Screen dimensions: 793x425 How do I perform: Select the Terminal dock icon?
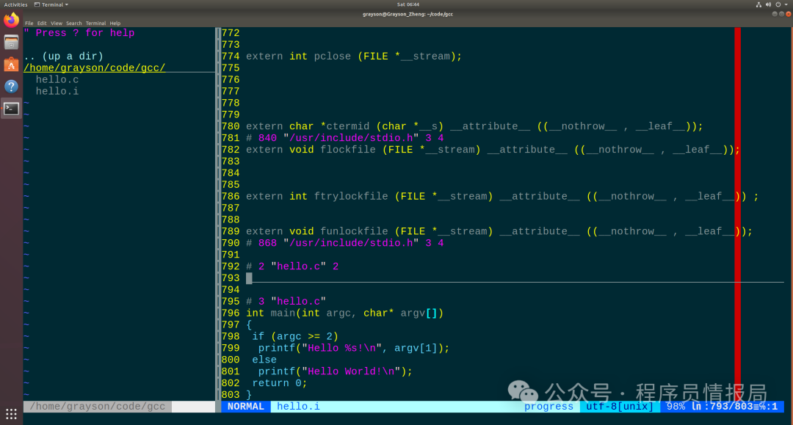coord(11,108)
